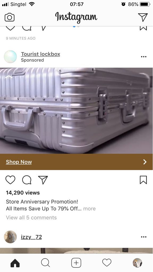
Task: Open the camera icon in the header
Action: click(10, 17)
